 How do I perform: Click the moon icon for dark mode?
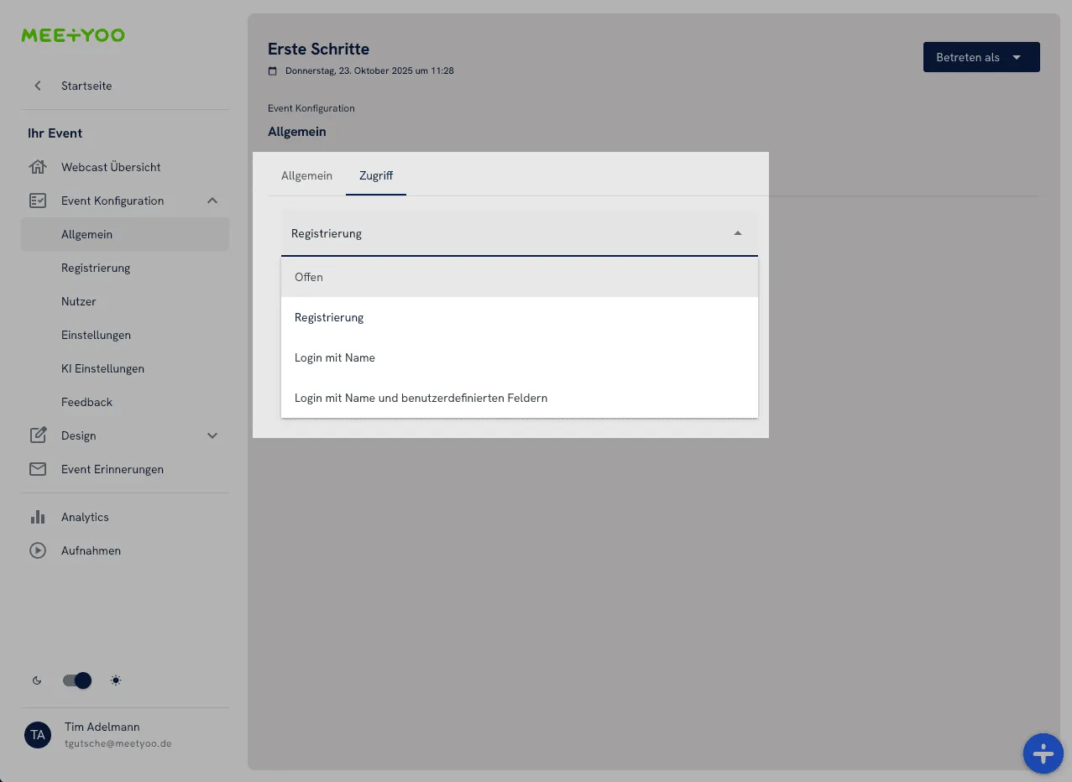click(x=37, y=680)
